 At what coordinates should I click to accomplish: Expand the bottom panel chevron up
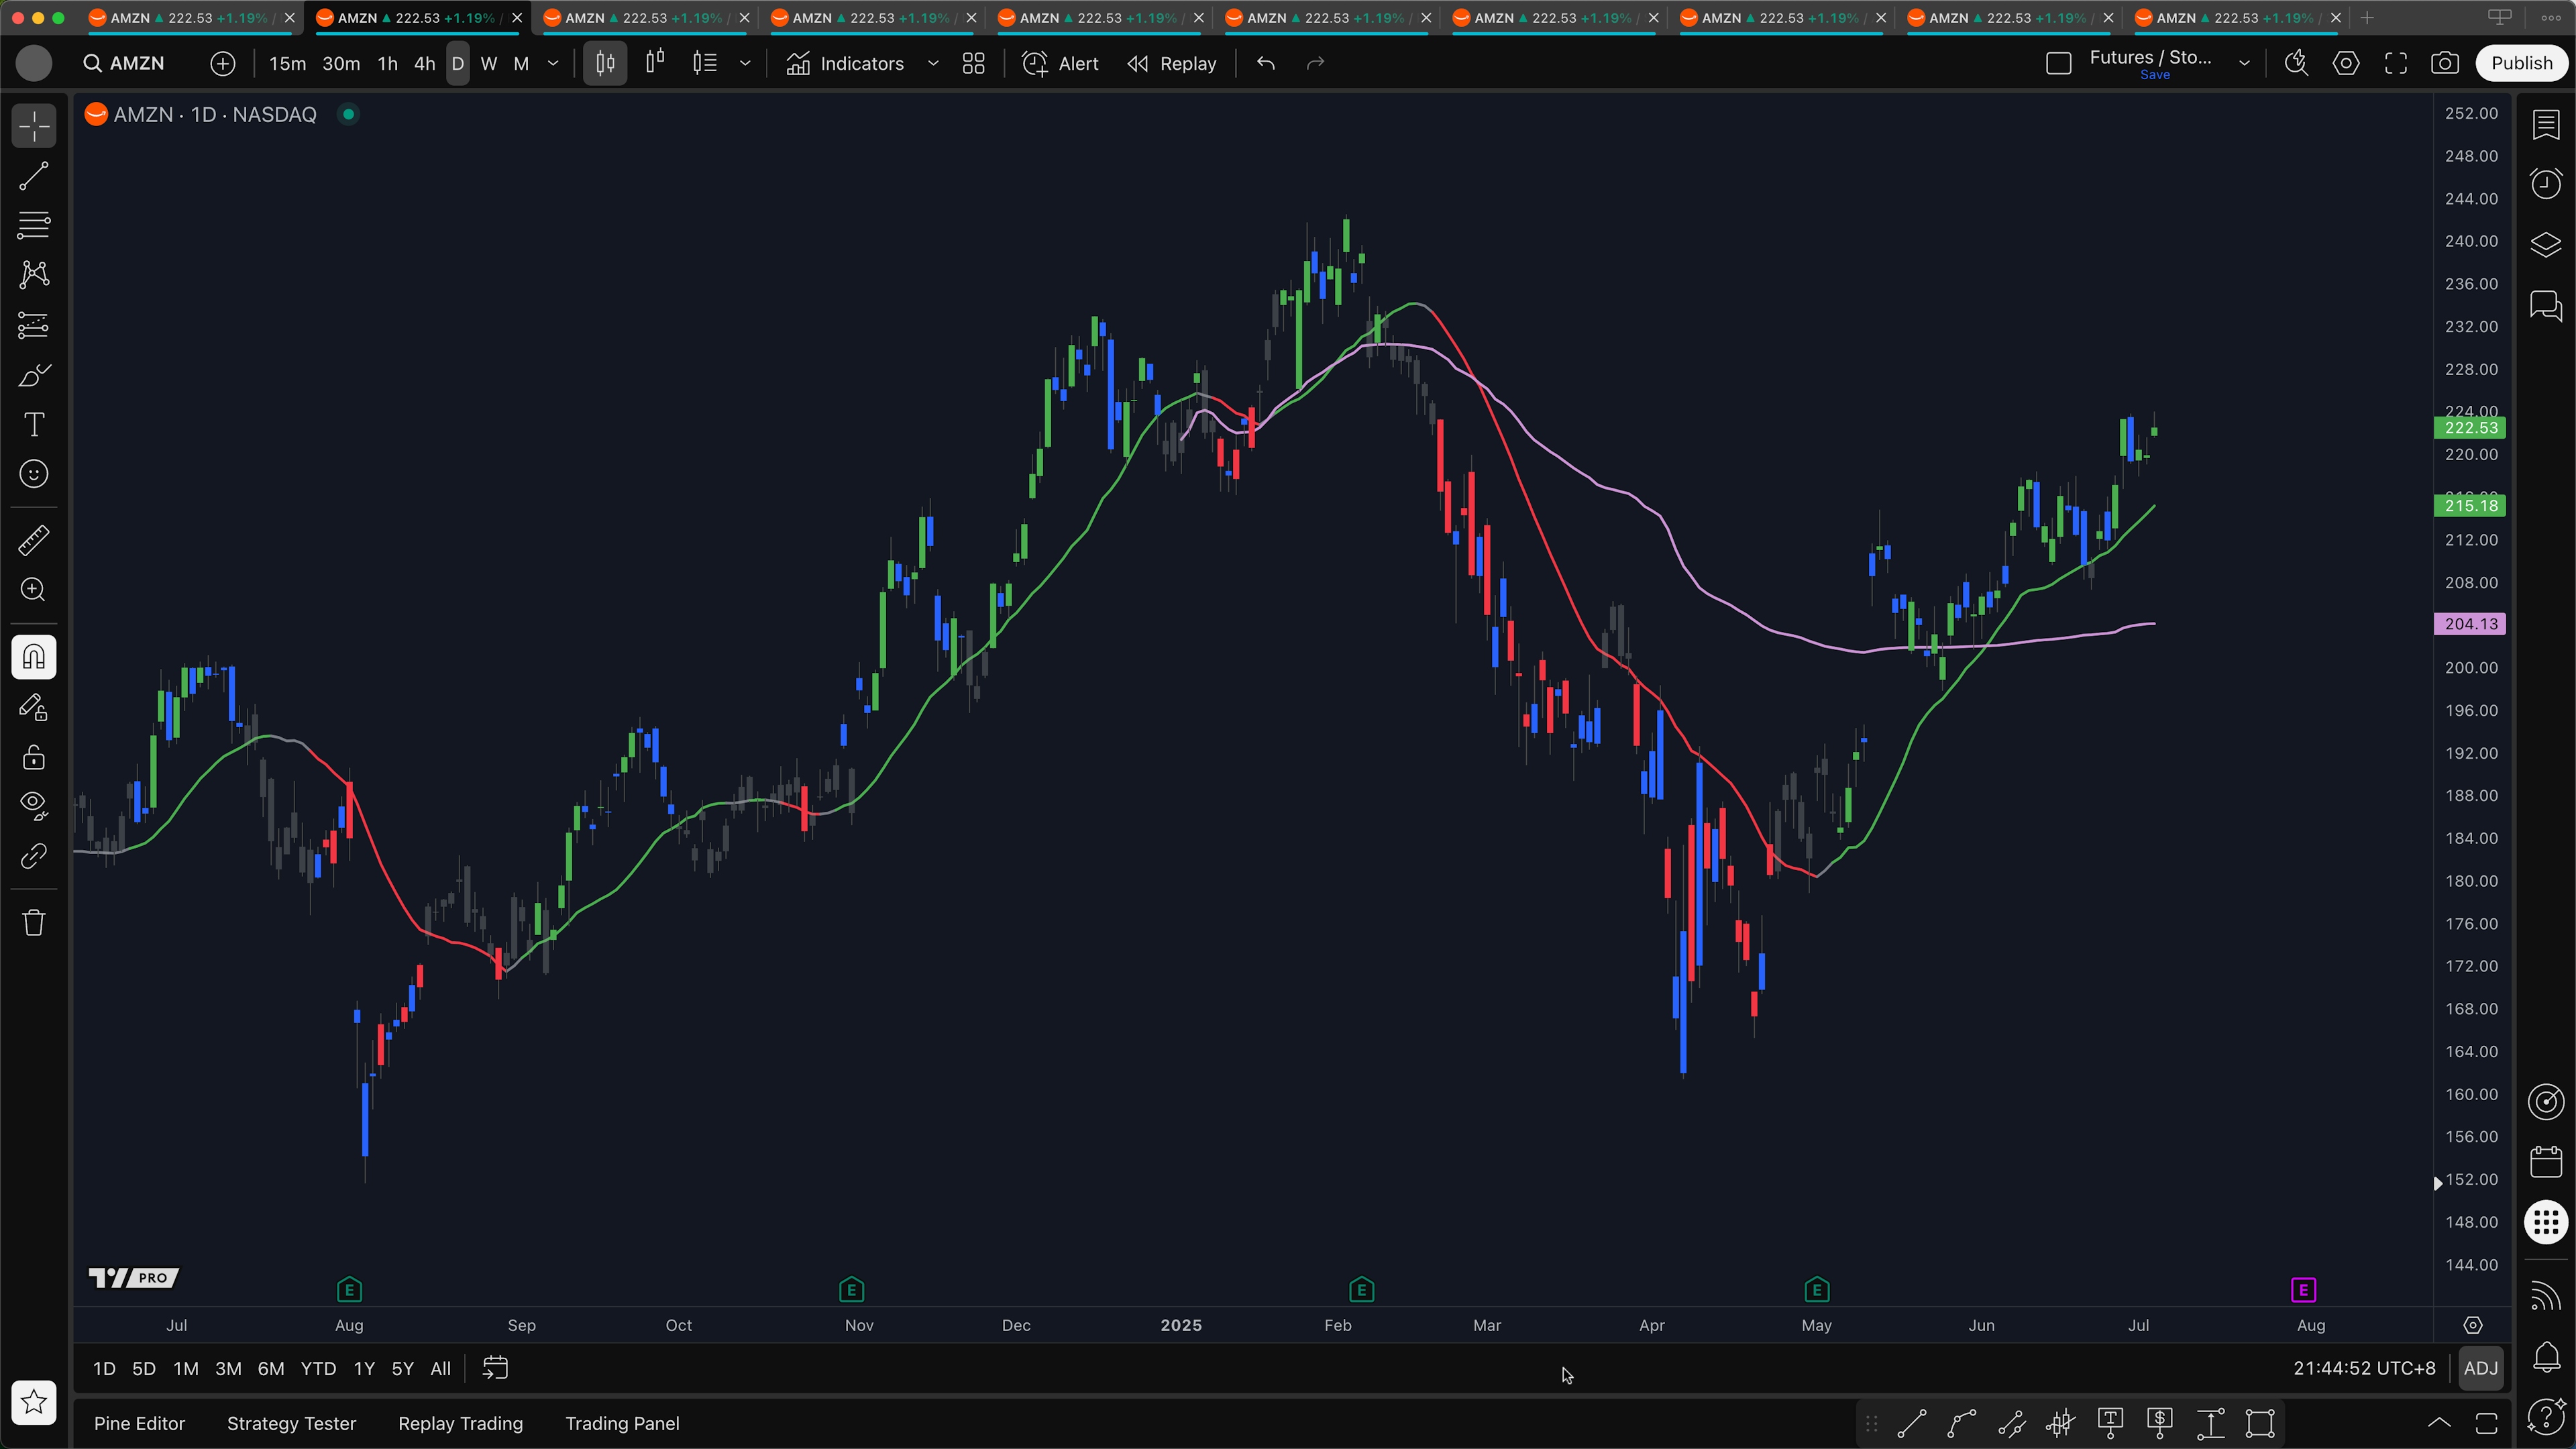pyautogui.click(x=2439, y=1423)
